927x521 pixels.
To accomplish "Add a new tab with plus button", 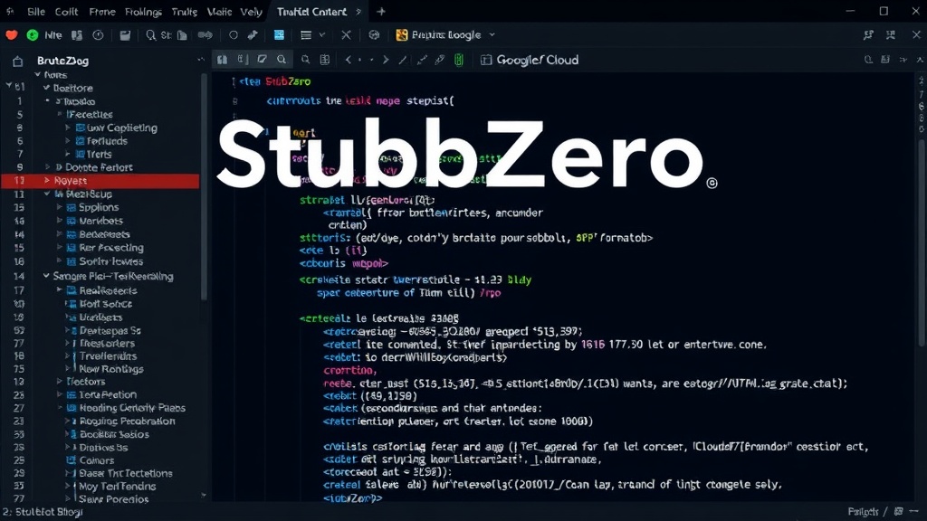I will click(381, 11).
